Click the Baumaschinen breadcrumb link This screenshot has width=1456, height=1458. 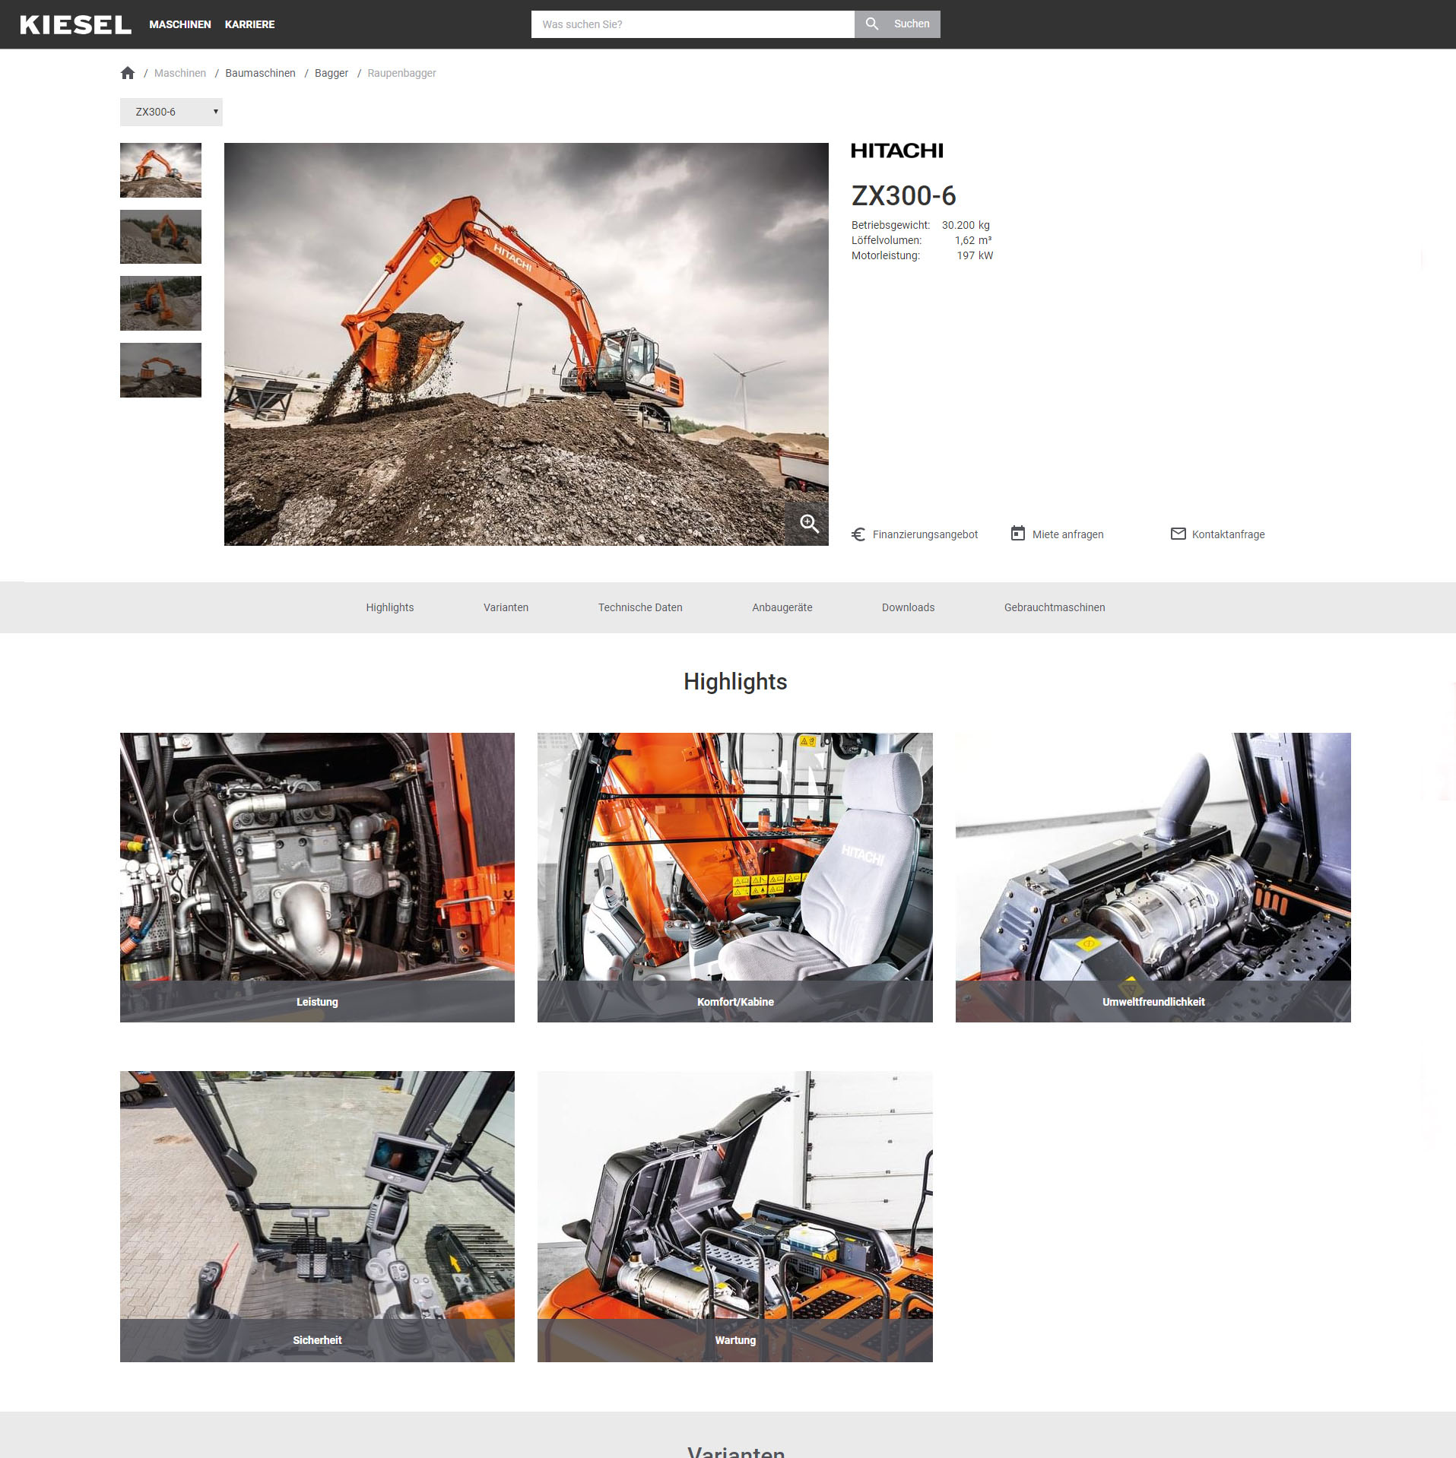click(x=260, y=73)
